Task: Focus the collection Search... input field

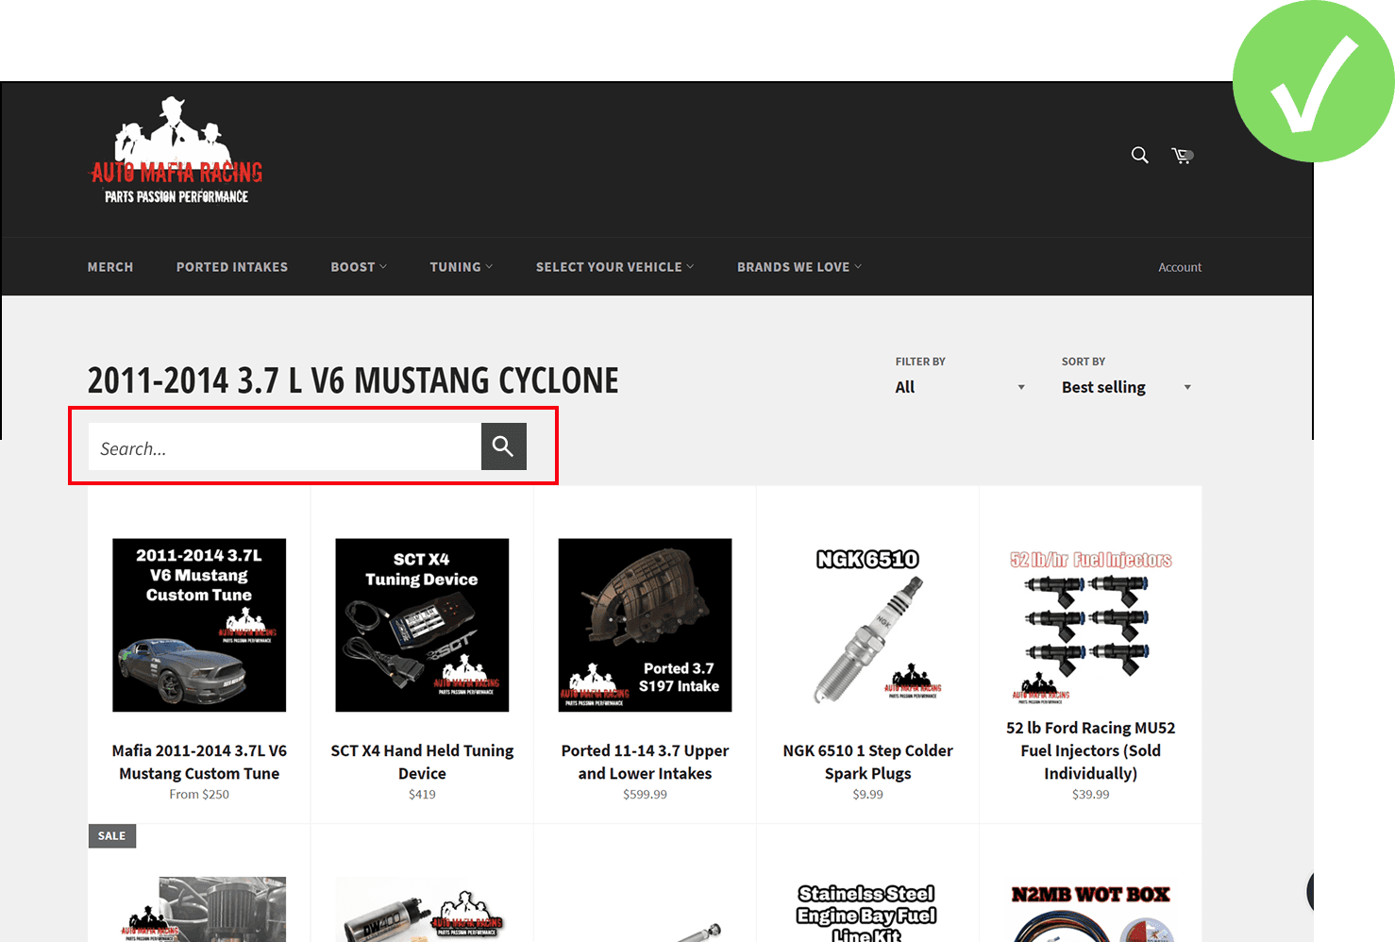Action: tap(285, 446)
